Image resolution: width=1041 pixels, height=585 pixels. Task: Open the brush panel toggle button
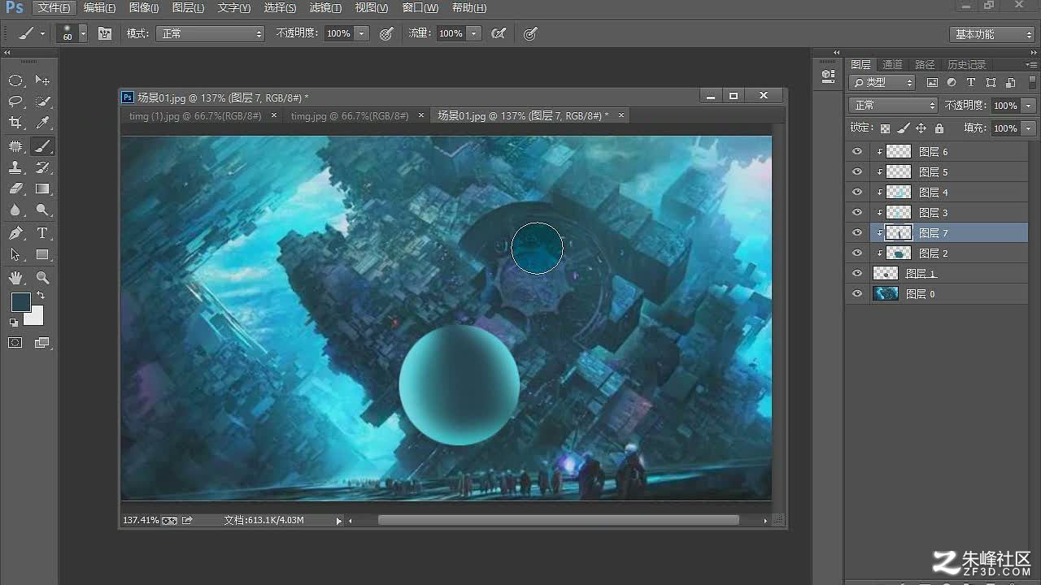point(105,33)
